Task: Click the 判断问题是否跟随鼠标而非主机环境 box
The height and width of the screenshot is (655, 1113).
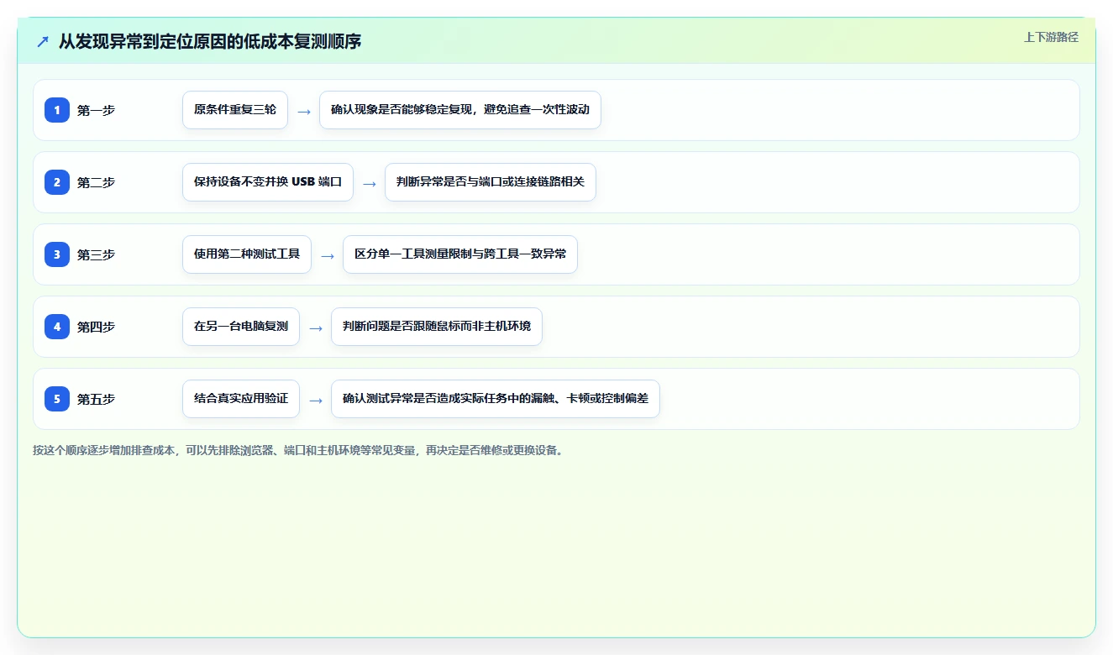Action: 437,327
